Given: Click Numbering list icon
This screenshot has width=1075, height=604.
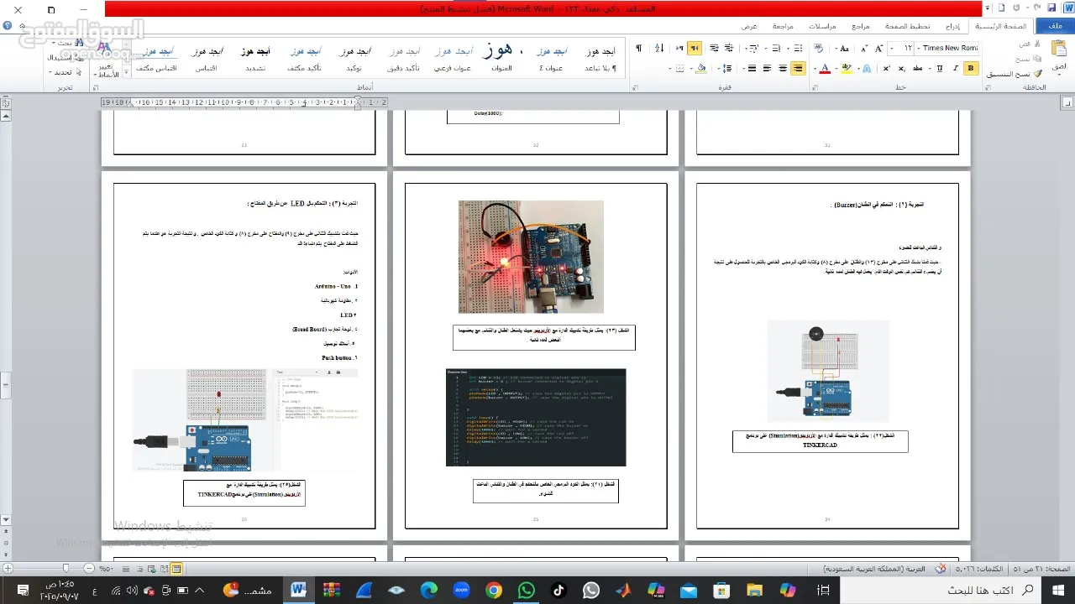Looking at the screenshot, I should click(777, 48).
